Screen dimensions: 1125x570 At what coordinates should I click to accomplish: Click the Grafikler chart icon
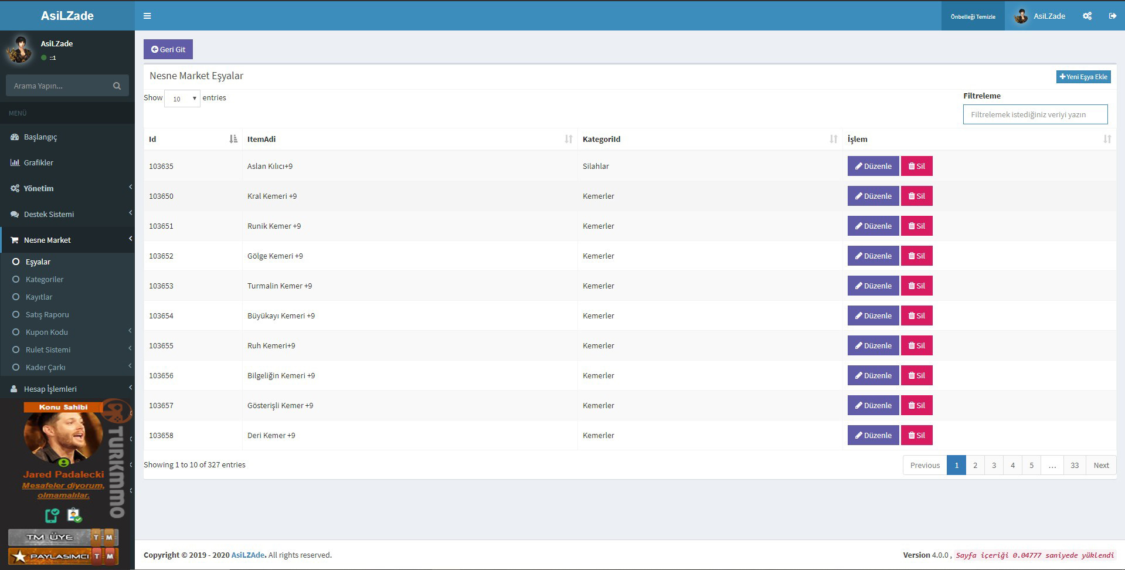(15, 162)
